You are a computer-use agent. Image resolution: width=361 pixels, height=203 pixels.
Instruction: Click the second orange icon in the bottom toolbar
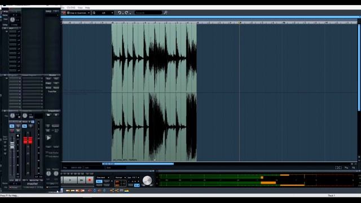point(73,191)
